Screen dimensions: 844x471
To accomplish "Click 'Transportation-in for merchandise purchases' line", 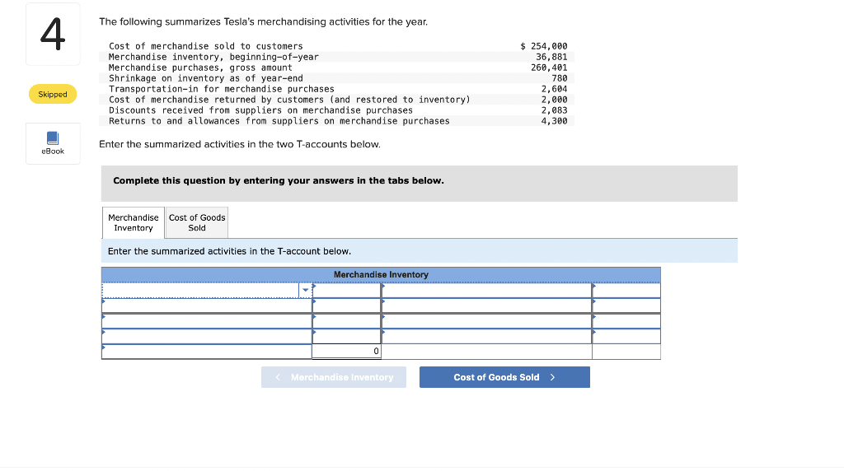I will (221, 89).
